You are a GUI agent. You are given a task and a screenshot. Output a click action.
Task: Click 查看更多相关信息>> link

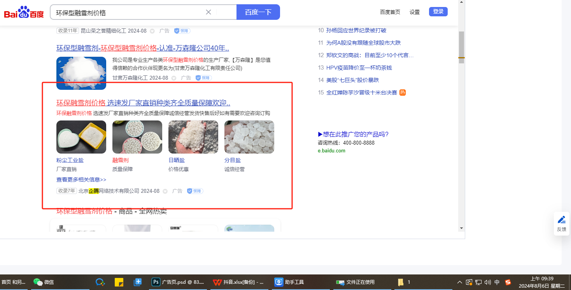[81, 180]
